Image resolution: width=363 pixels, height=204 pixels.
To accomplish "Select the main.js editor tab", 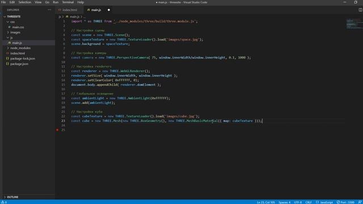I will [x=96, y=10].
